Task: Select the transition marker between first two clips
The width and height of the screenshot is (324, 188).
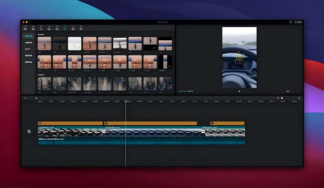Action: [104, 131]
